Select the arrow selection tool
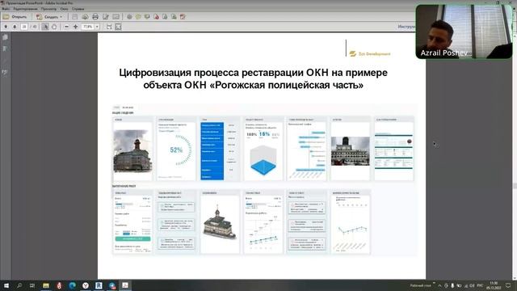Viewport: 517px width, 291px height. pyautogui.click(x=45, y=27)
